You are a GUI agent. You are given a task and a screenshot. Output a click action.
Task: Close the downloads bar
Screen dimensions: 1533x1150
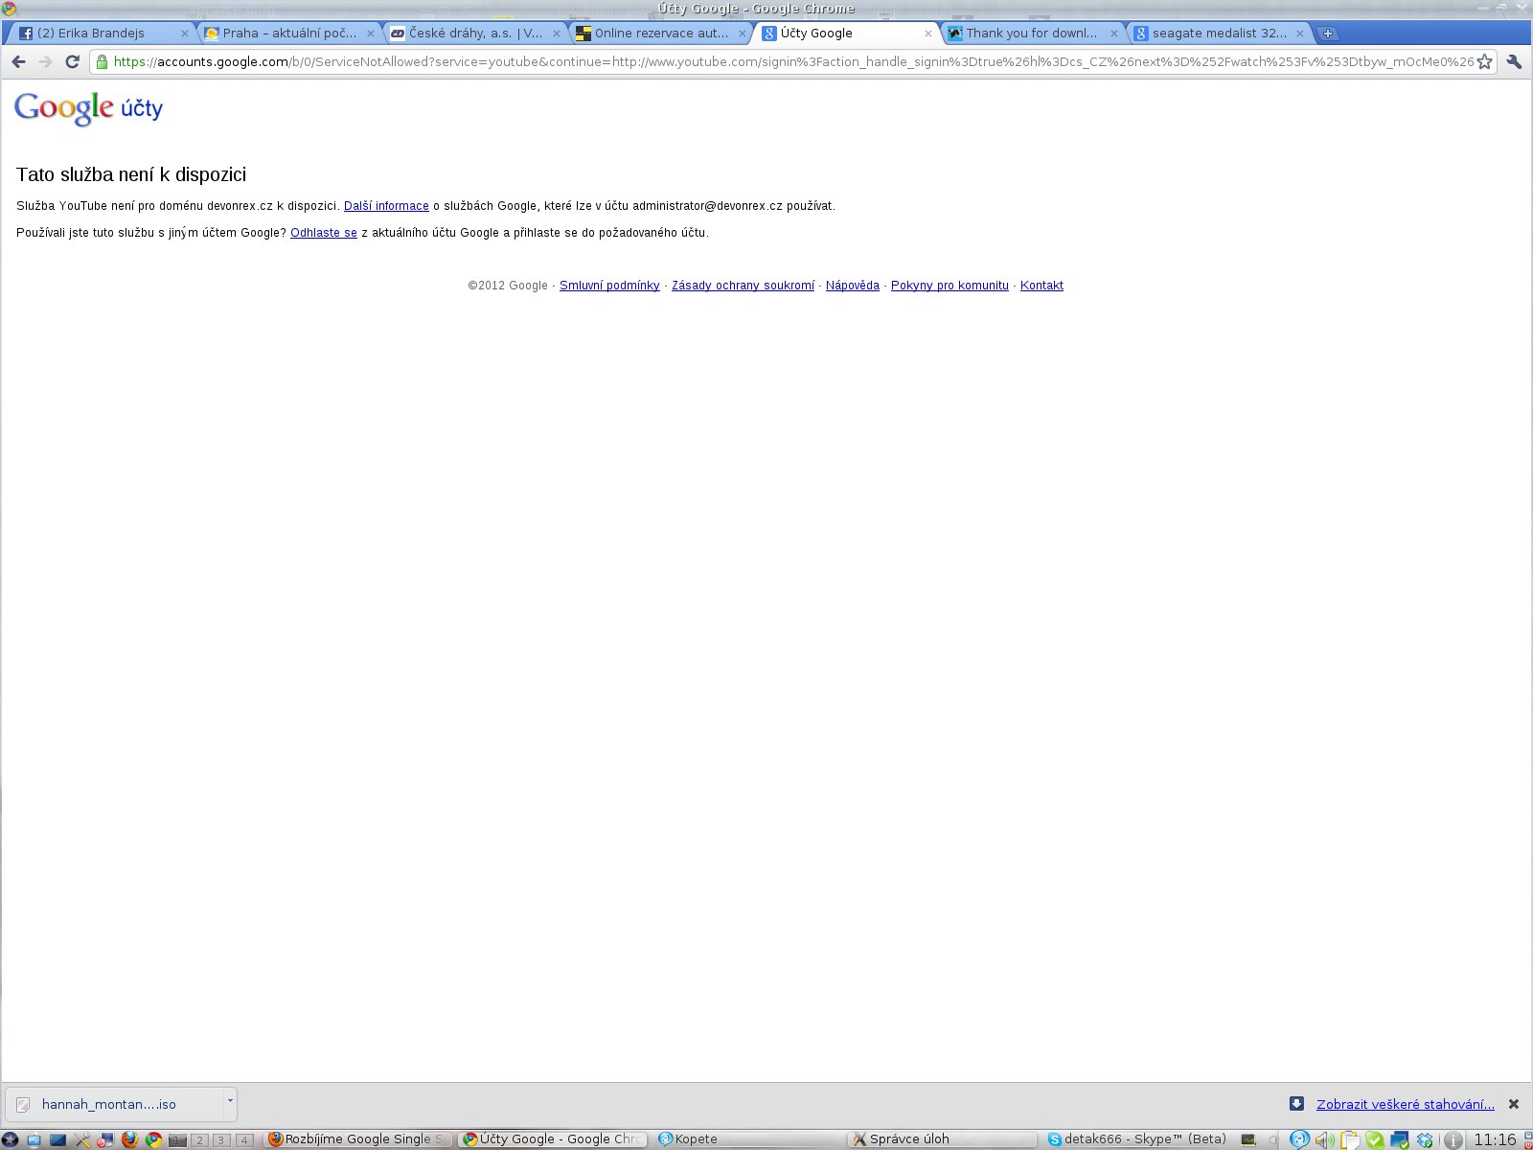[1514, 1104]
